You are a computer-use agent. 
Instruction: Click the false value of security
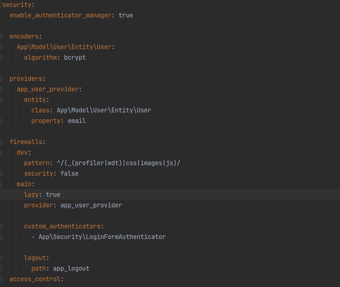click(69, 174)
